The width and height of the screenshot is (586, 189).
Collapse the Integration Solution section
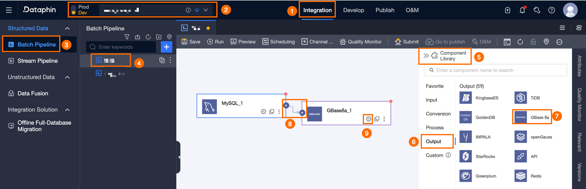[68, 110]
